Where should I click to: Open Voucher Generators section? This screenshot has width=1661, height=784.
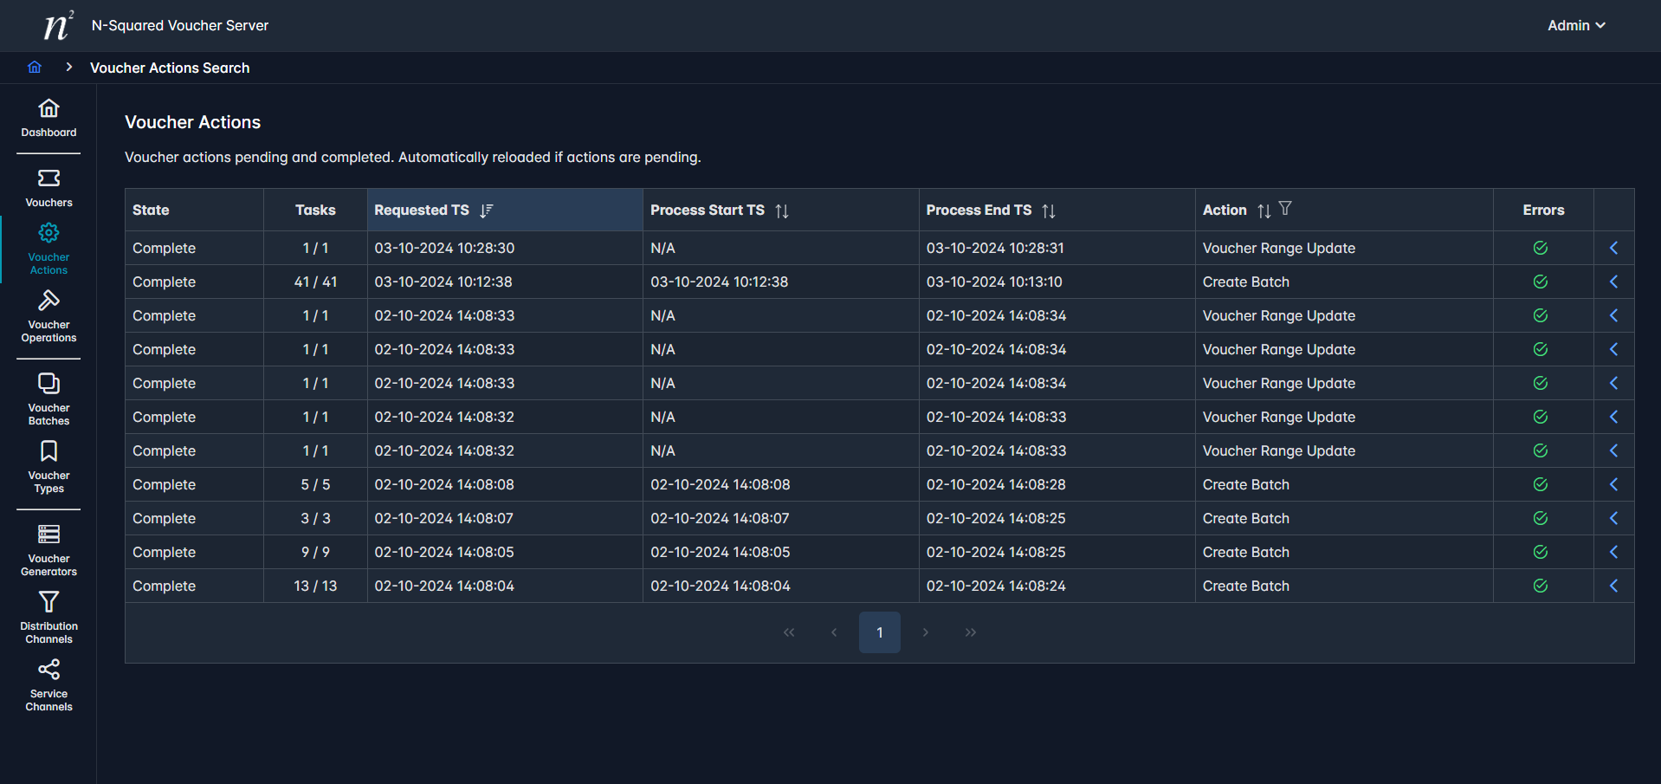point(48,549)
